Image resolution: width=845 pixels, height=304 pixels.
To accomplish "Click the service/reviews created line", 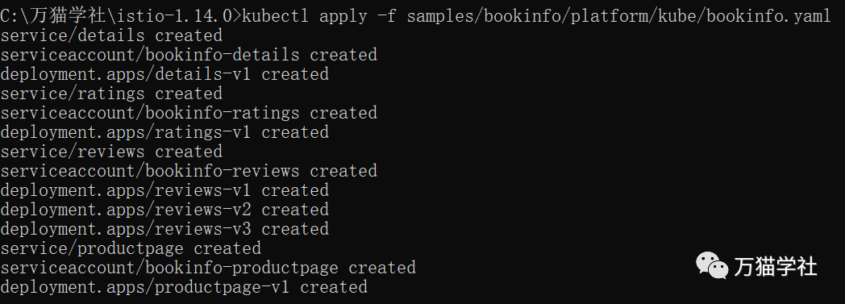I will click(x=111, y=152).
